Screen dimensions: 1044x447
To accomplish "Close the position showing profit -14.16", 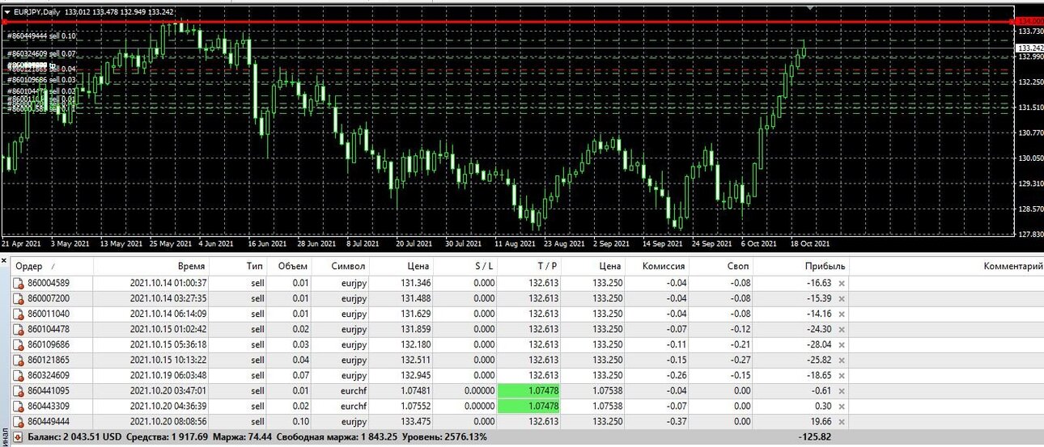I will (842, 314).
